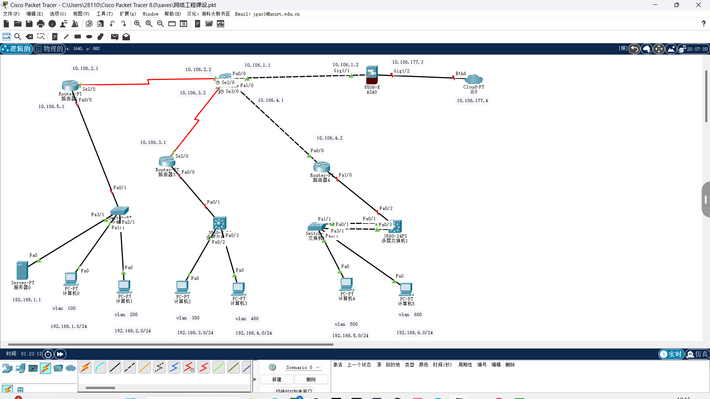This screenshot has width=710, height=399.
Task: Select the Multiuser Connection cloud category
Action: 71,368
